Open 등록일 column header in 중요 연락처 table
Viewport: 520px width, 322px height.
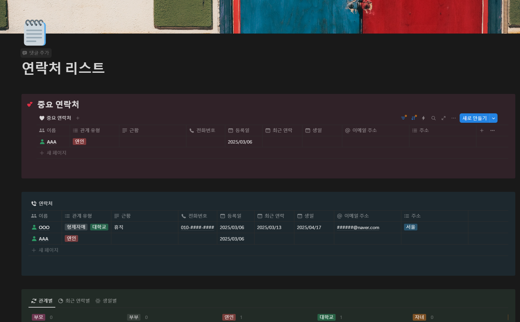(x=243, y=130)
